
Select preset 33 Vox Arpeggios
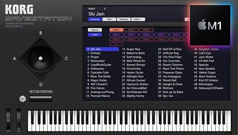tap(169, 76)
